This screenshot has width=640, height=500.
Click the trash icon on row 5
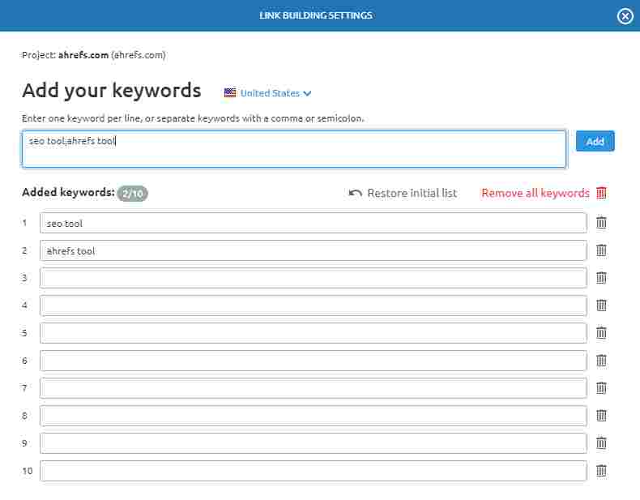601,332
